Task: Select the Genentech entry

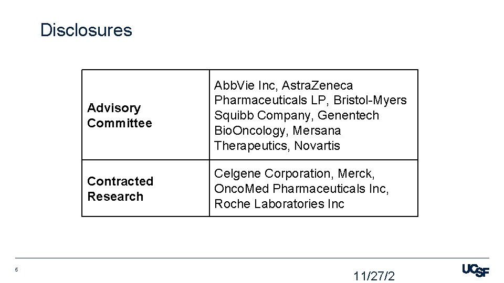Action: (x=348, y=115)
